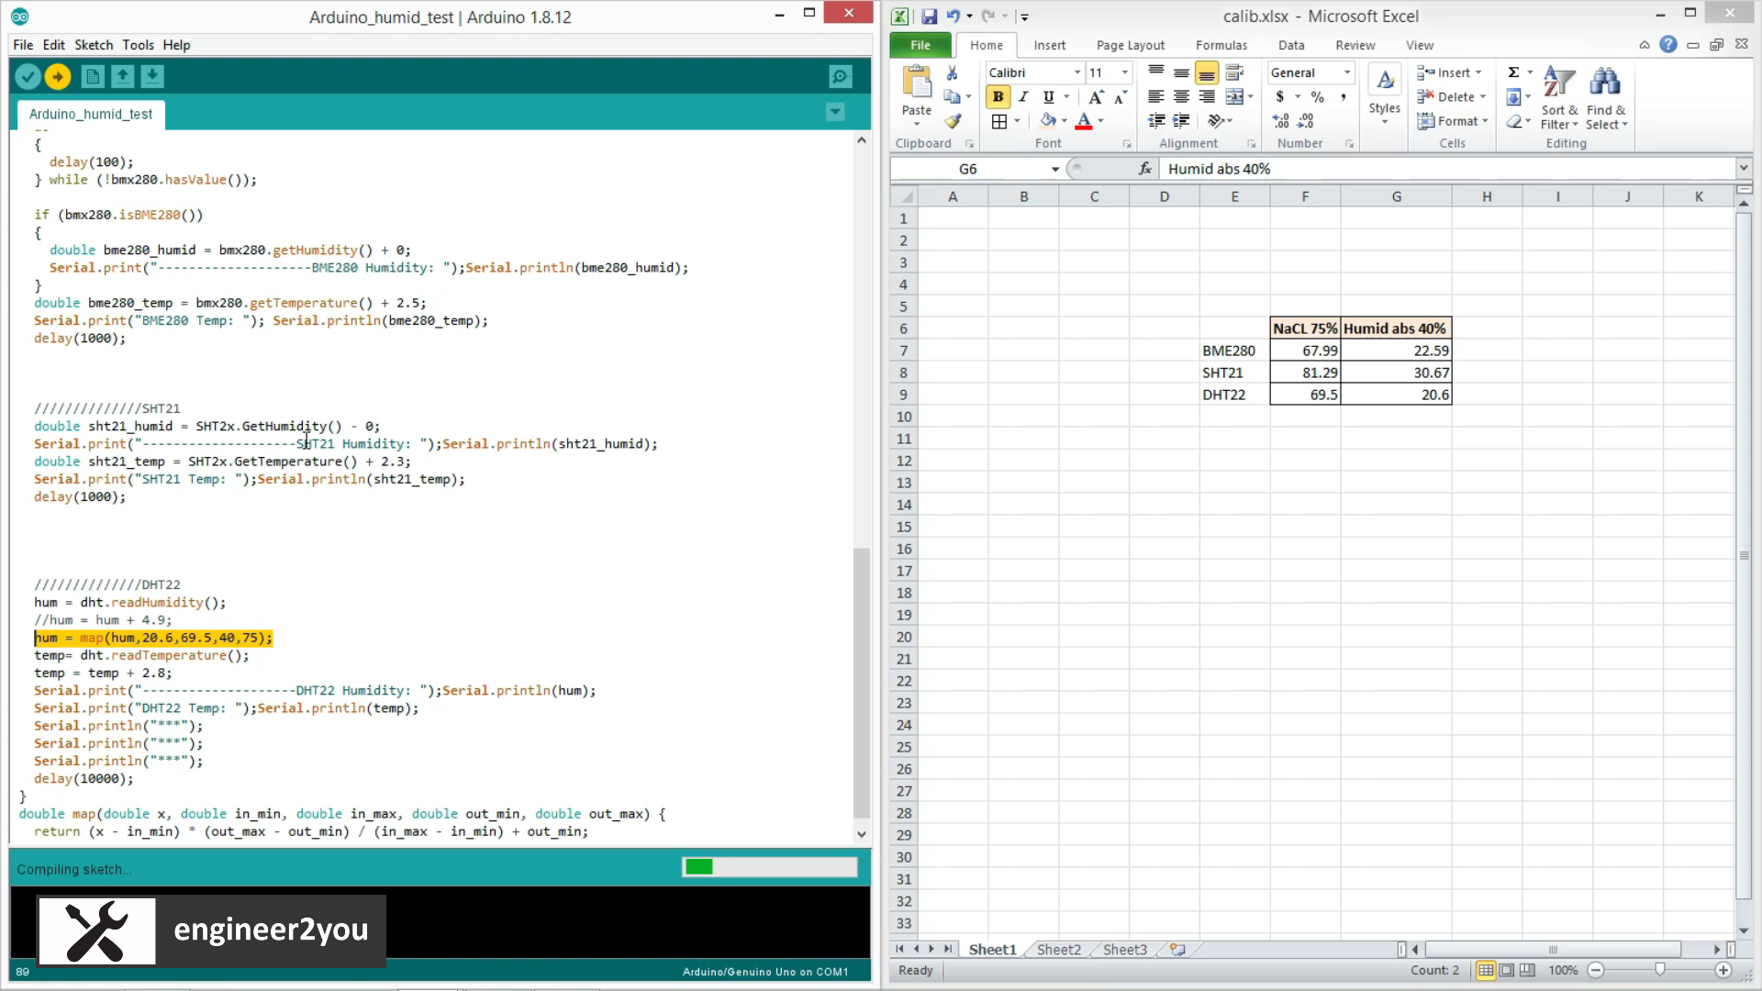Image resolution: width=1762 pixels, height=991 pixels.
Task: Click the Wrap Text icon
Action: tap(1234, 72)
